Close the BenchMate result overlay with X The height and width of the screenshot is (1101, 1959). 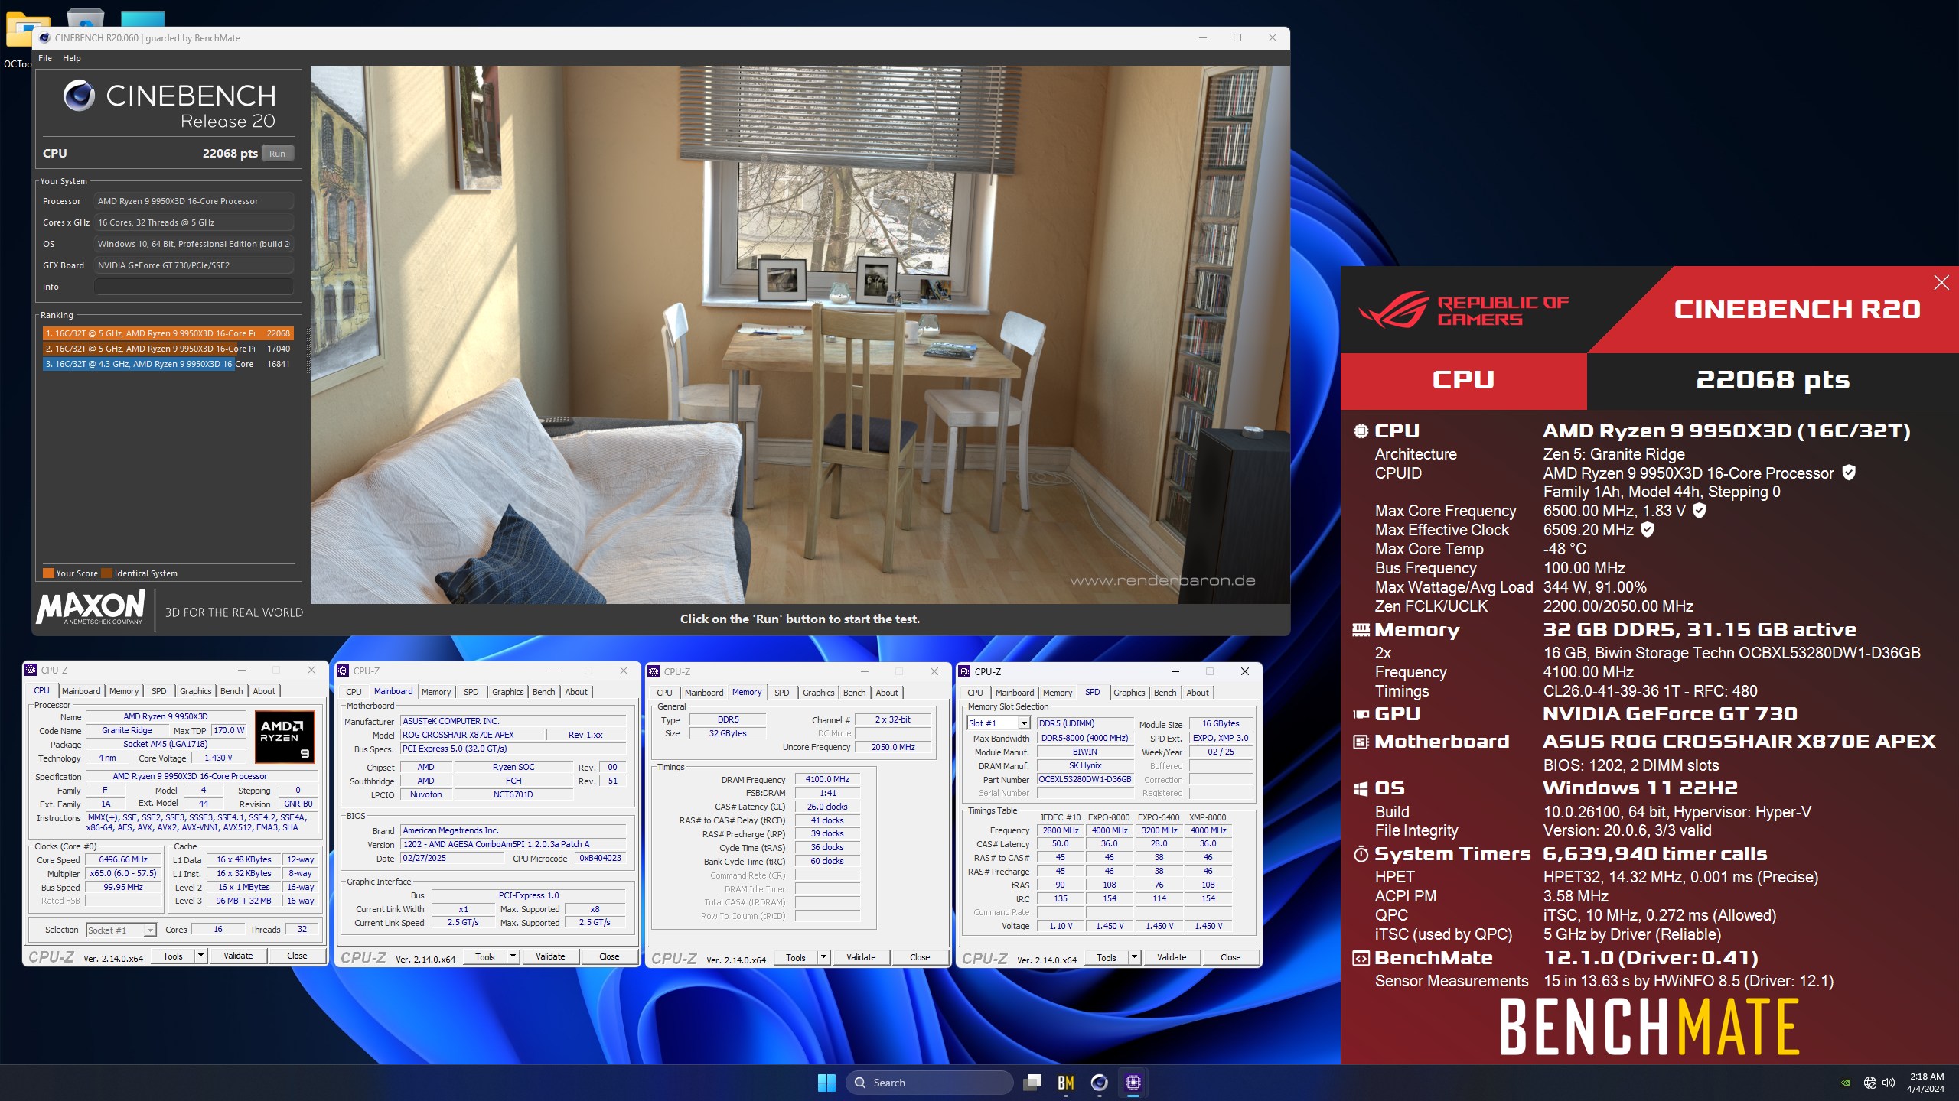1941,283
